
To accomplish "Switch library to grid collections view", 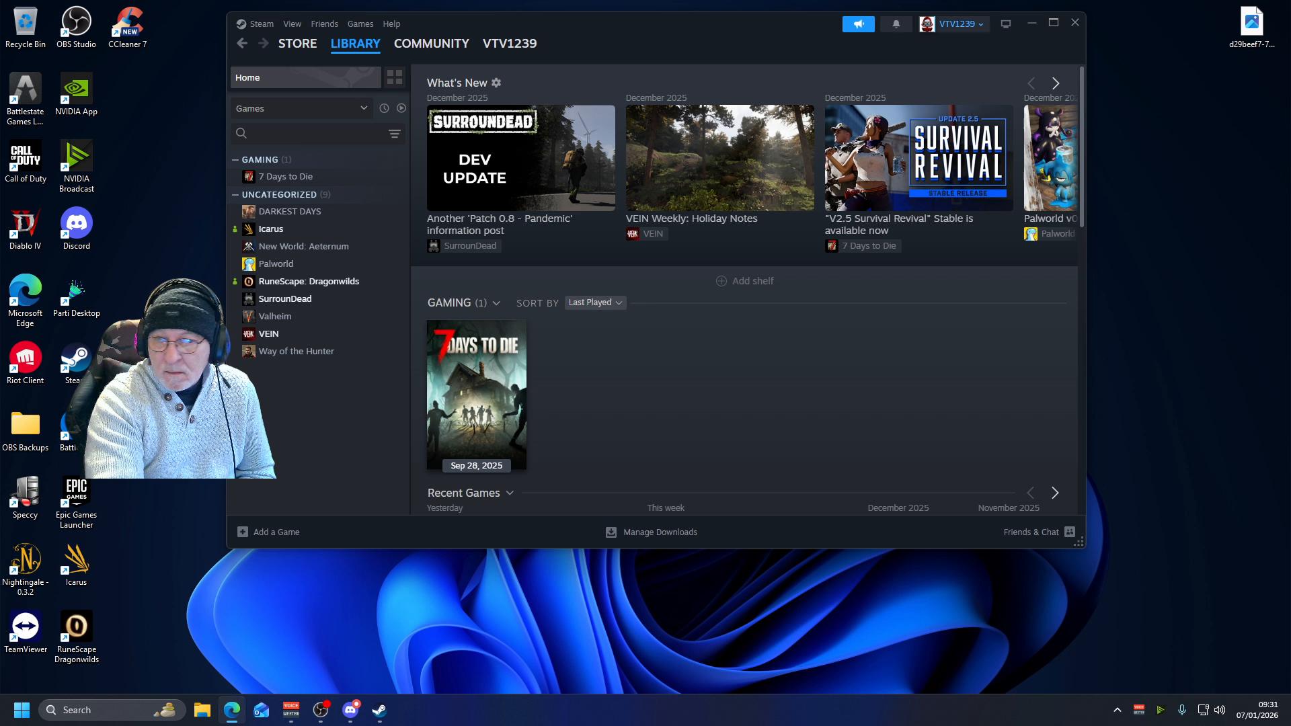I will [395, 77].
